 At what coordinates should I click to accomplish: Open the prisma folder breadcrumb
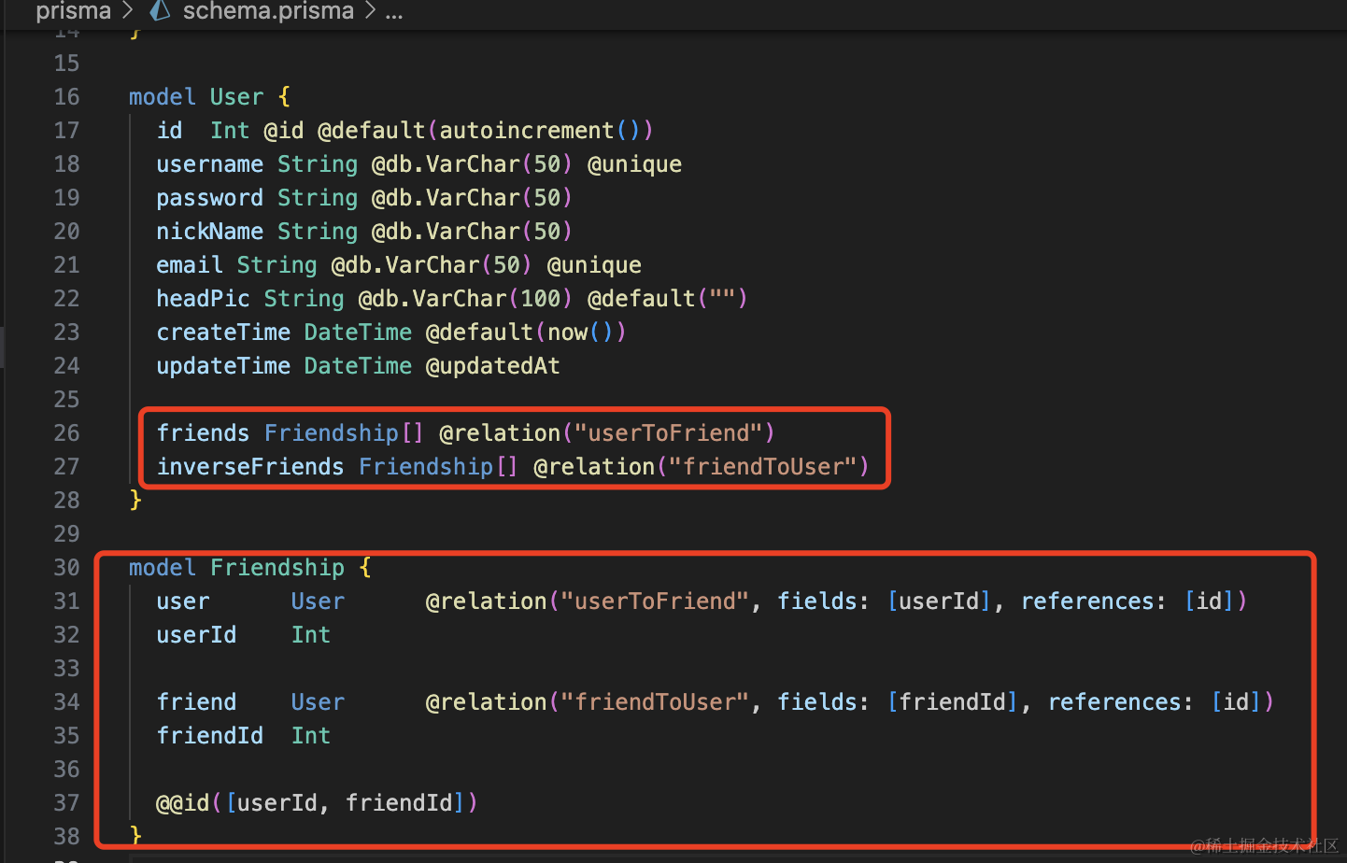73,11
